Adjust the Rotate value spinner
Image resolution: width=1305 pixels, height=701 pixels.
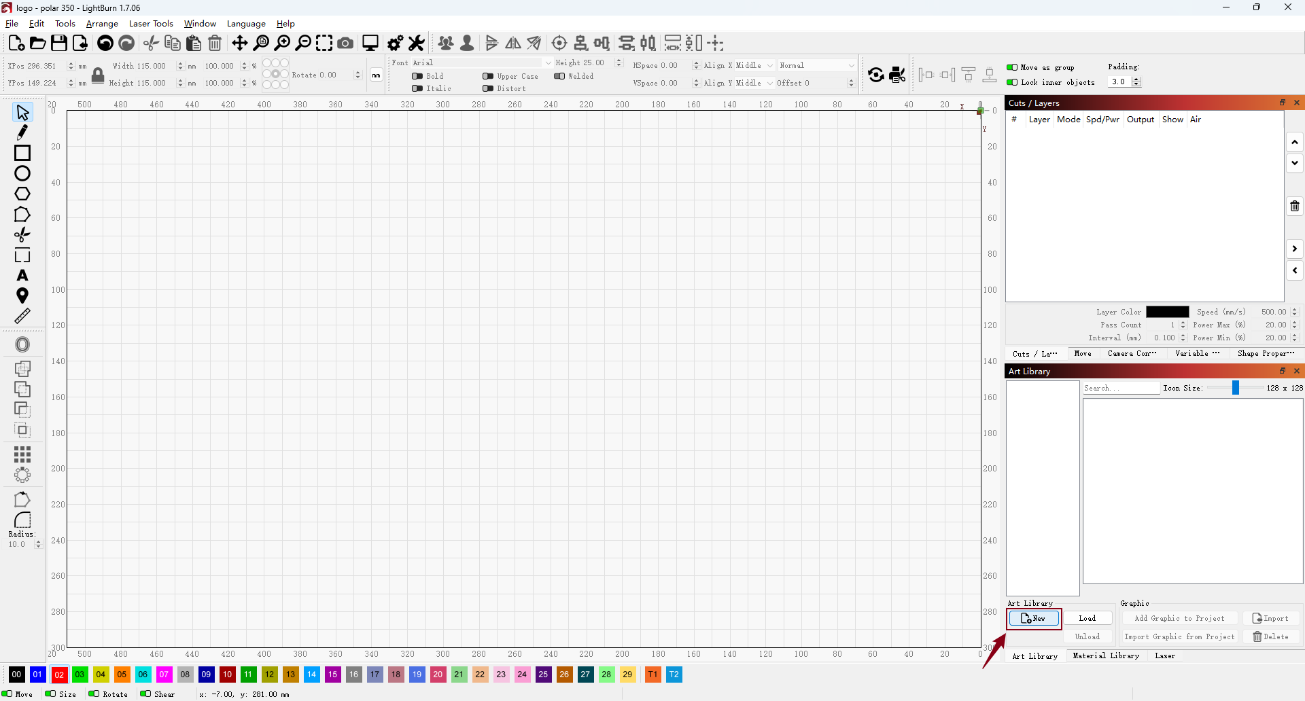click(x=358, y=75)
